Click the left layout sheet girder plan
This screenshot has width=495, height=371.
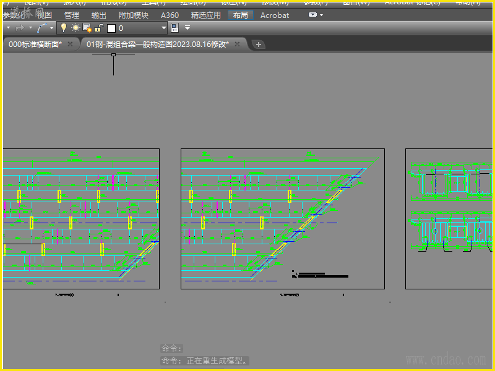pyautogui.click(x=81, y=219)
